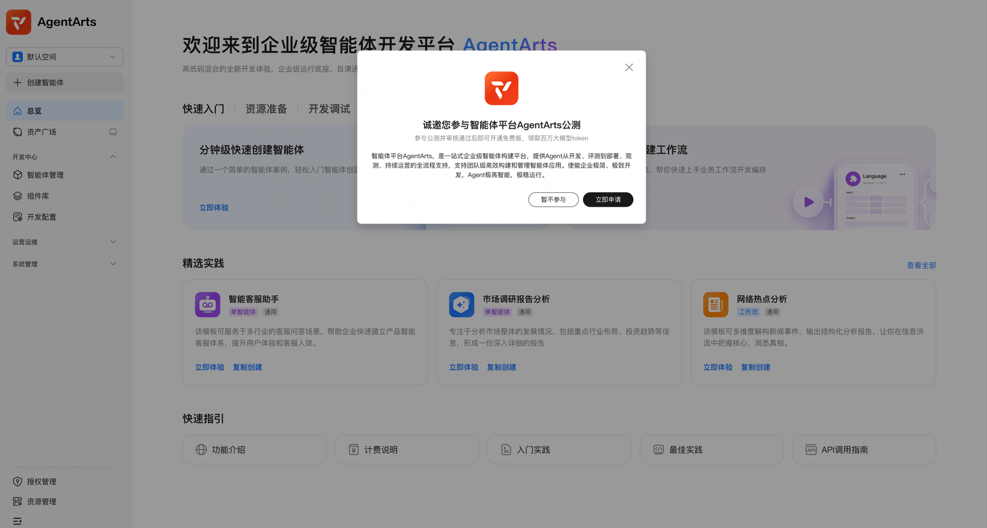This screenshot has height=528, width=987.
Task: Open the 入门实践 guide
Action: coord(559,450)
